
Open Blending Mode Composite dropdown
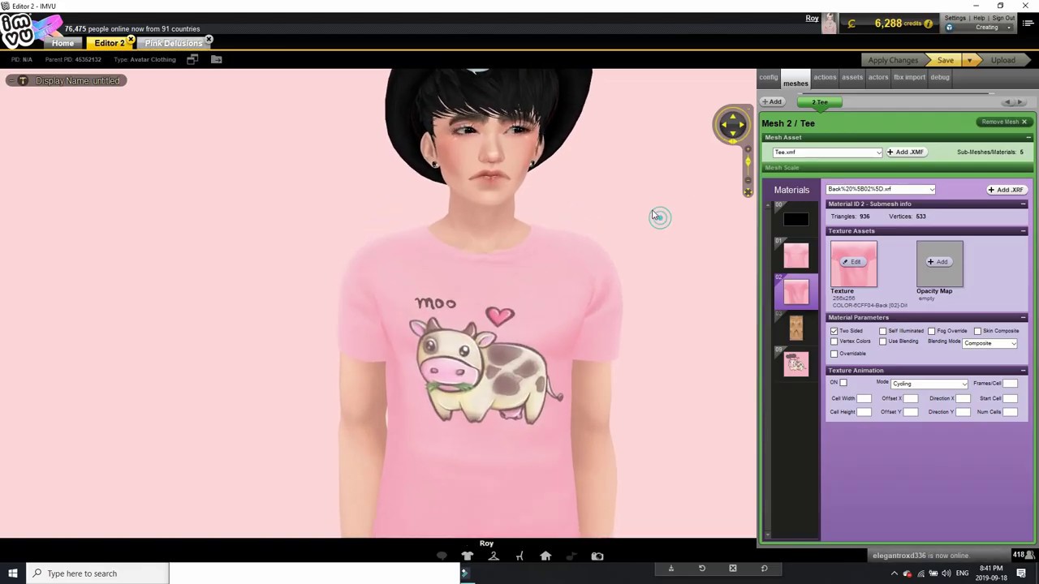(x=989, y=343)
